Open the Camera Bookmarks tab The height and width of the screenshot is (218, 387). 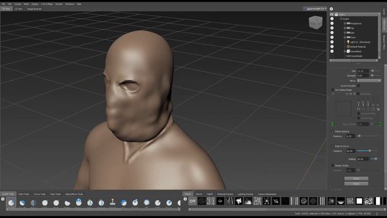[x=267, y=194]
